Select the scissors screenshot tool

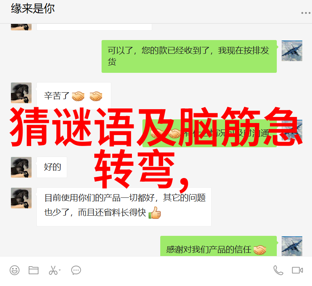(x=53, y=270)
